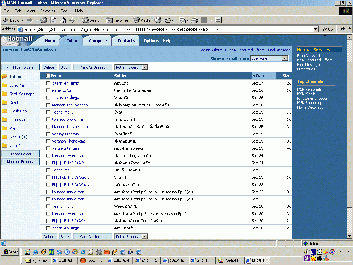
Task: Click the lightning bolt icon beside Home
Action: [x=72, y=20]
